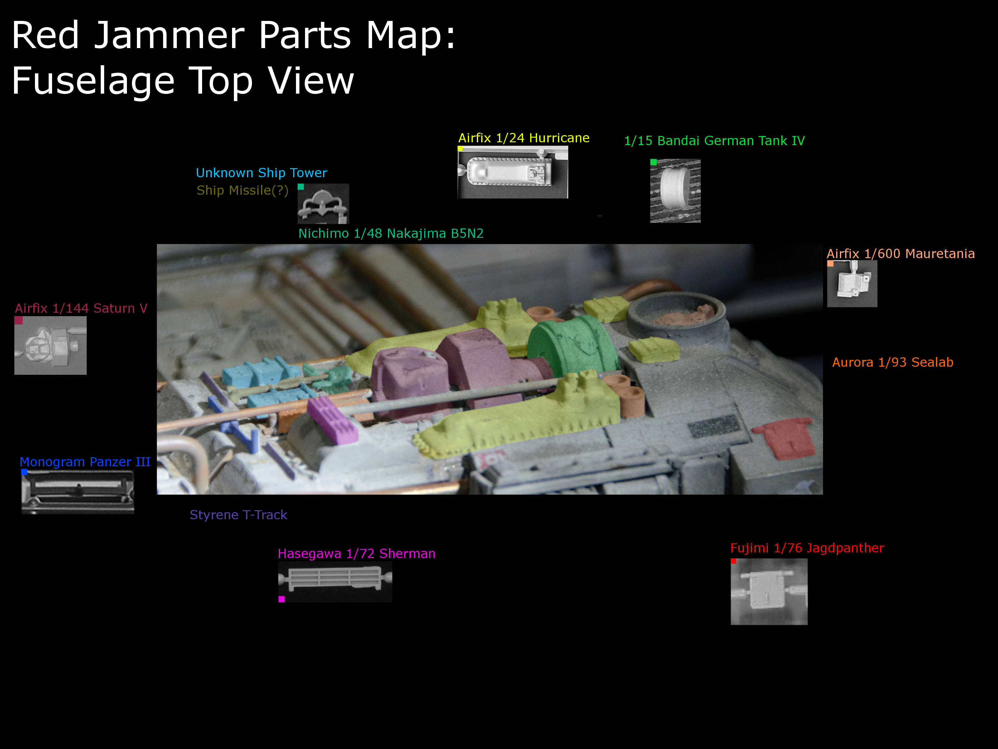Click the 'Hasegawa 1/72 Sherman' label

coord(356,554)
